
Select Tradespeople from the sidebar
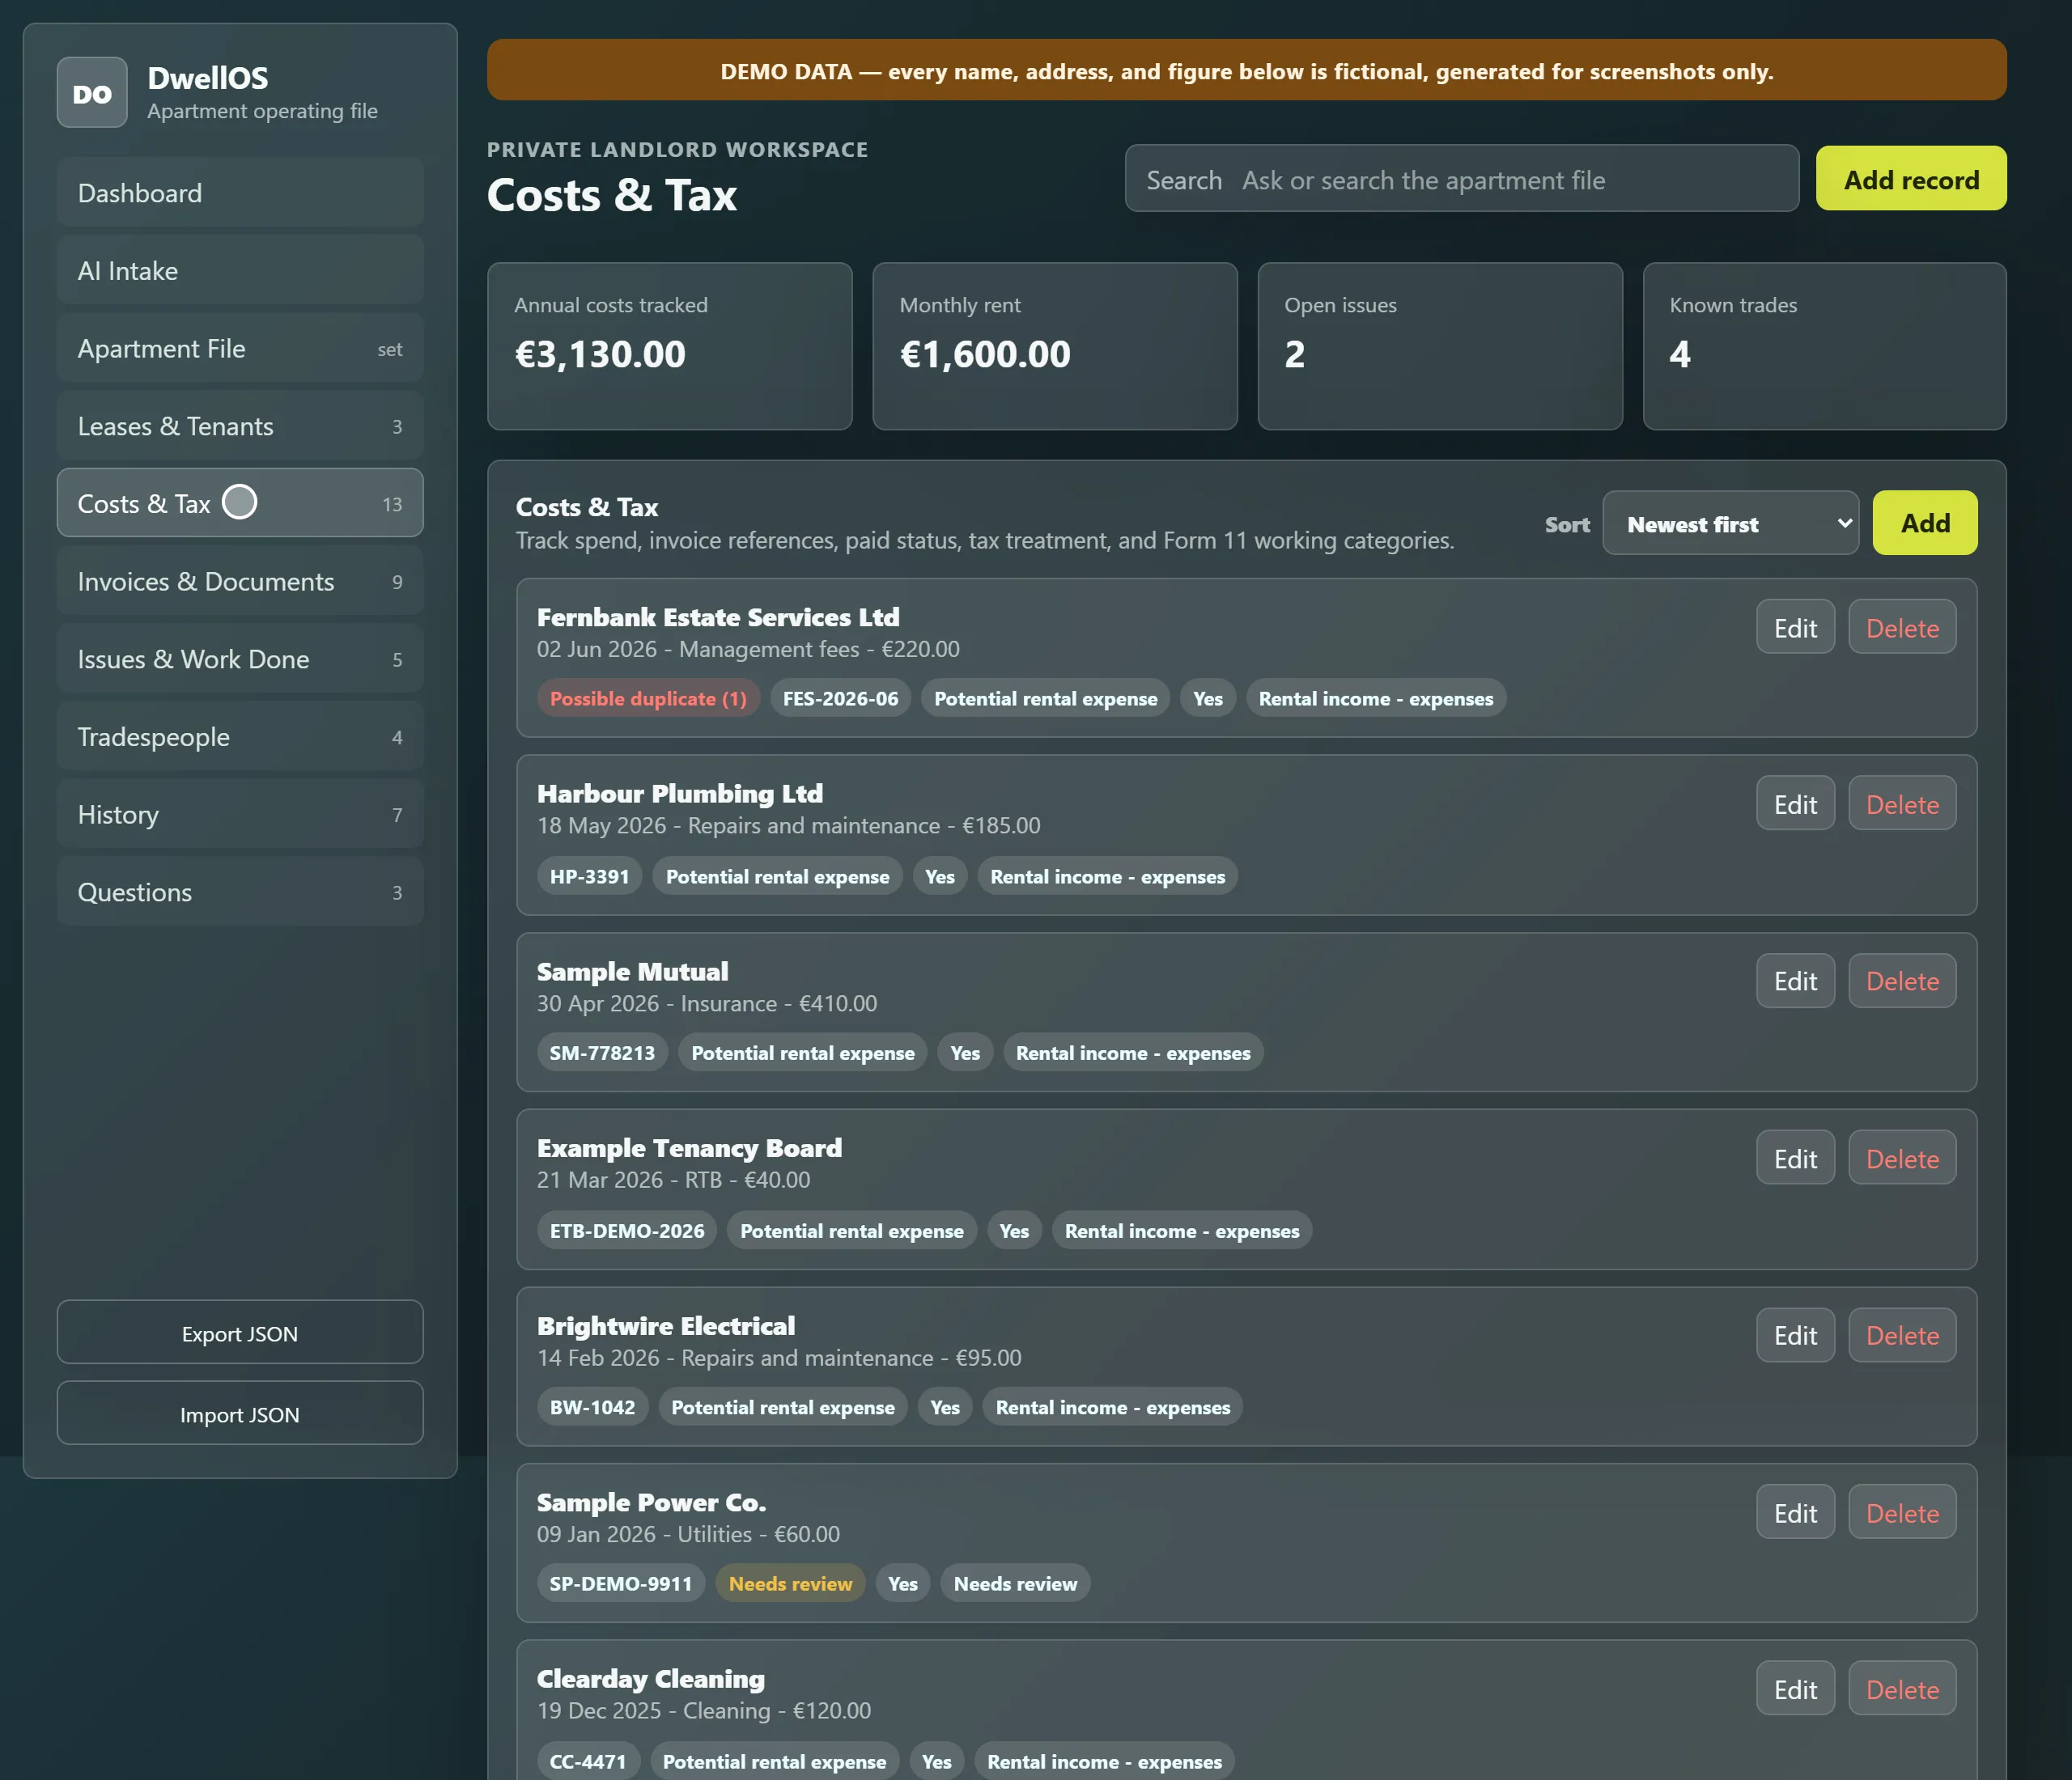pyautogui.click(x=240, y=736)
